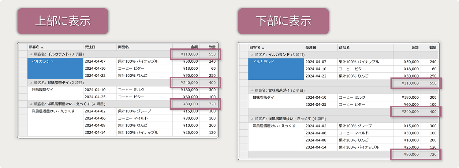Viewport: 459px width, 168px height.
Task: Collapse 洋風居酒屋けい・えっくす group in right grid
Action: (252, 119)
